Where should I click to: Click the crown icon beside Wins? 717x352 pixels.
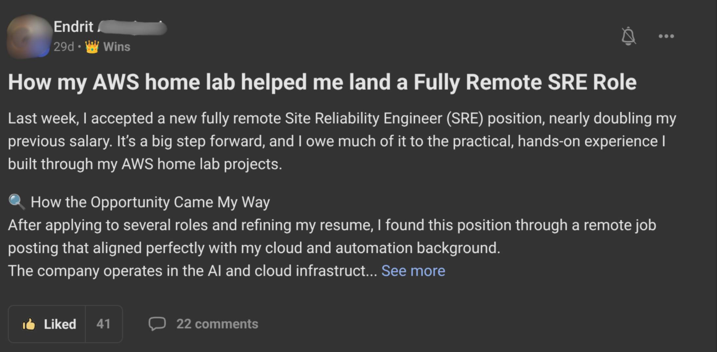tap(92, 47)
